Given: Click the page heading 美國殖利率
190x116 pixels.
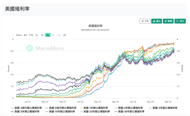Looking at the screenshot, I should [17, 9].
